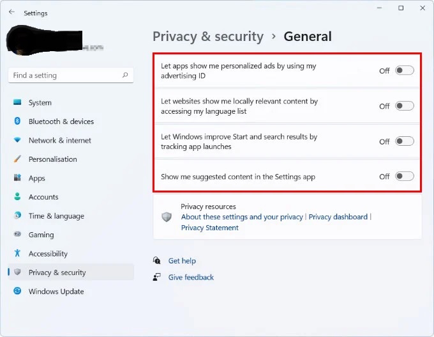The height and width of the screenshot is (337, 434).
Task: Enable personalized ads advertising ID toggle
Action: [405, 70]
